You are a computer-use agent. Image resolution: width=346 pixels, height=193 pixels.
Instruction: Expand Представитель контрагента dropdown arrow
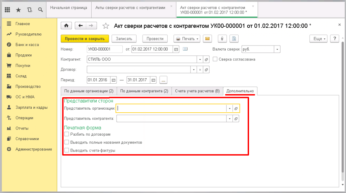pos(229,118)
